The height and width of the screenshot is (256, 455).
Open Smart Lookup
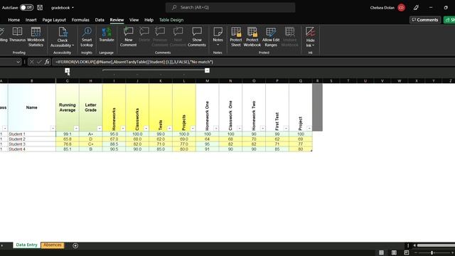[87, 37]
